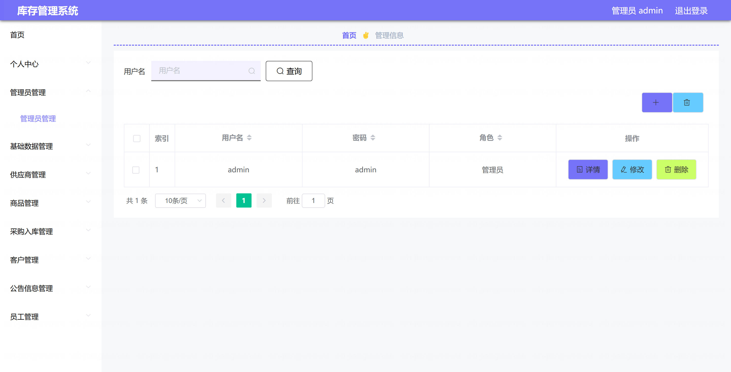Screen dimensions: 731x372
Task: Expand 采购入库管理 menu
Action: [x=51, y=231]
